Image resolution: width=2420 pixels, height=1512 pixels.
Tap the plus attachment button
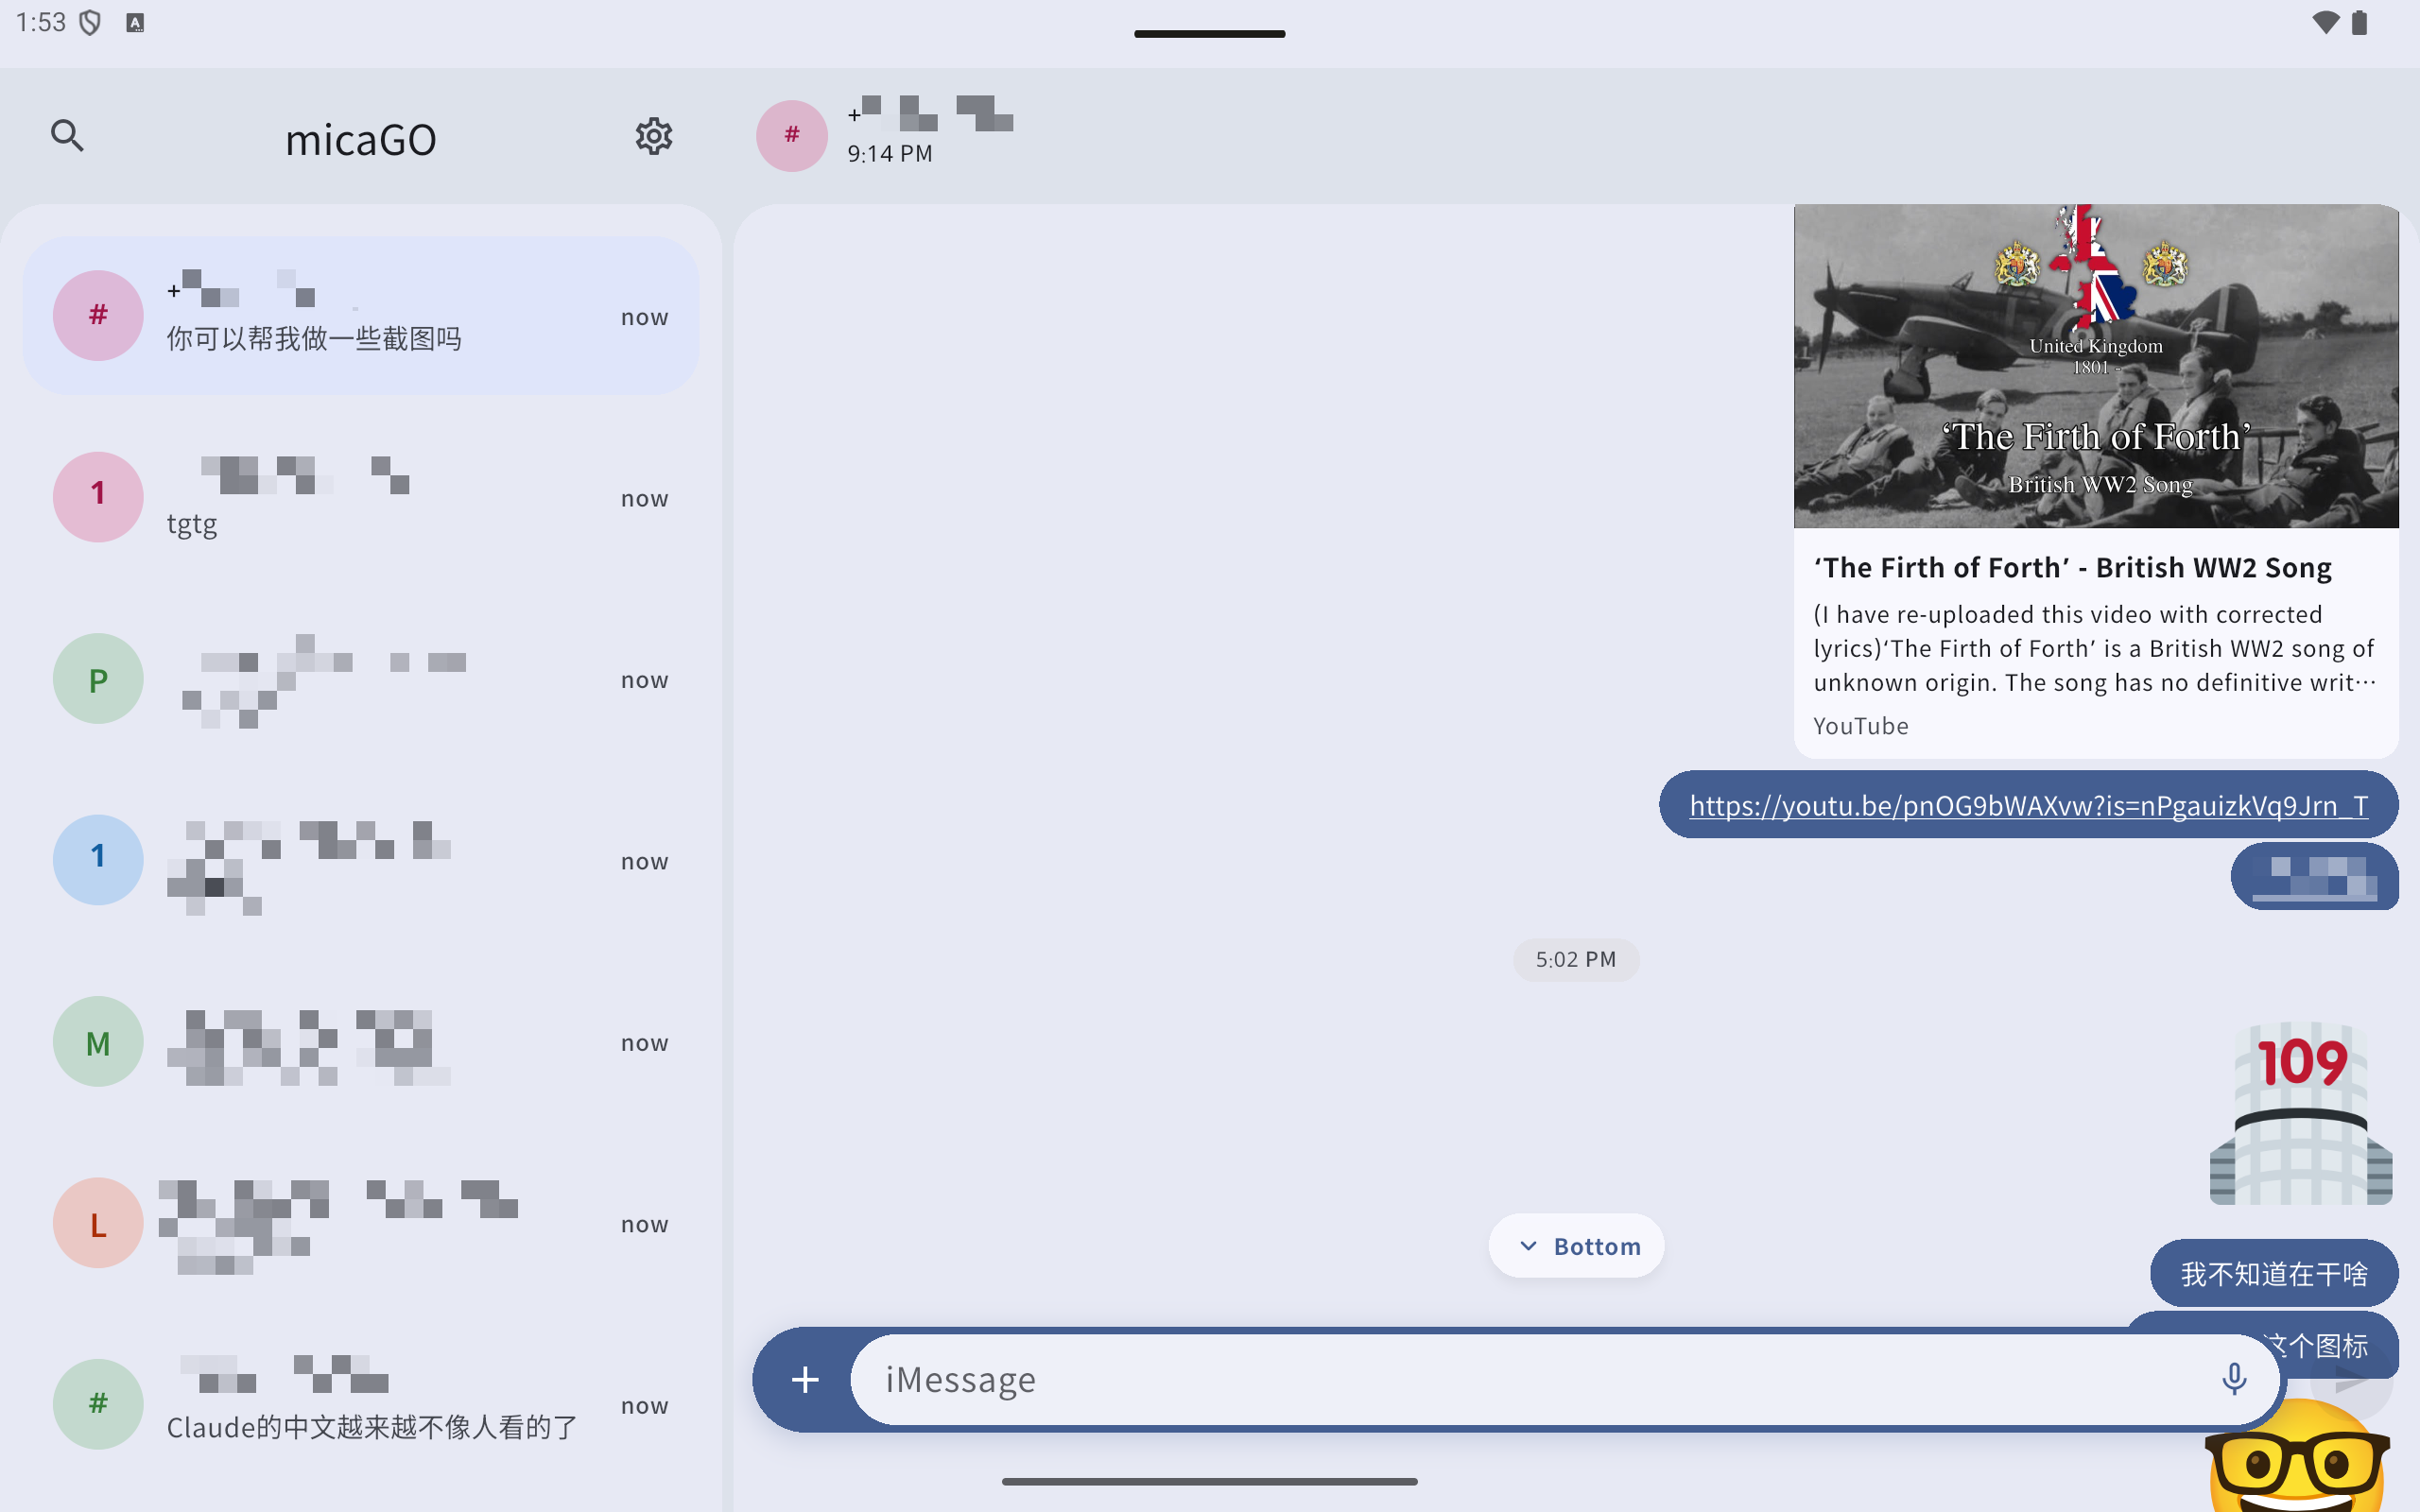[805, 1380]
